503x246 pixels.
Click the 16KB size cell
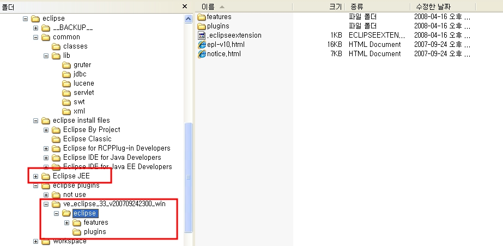tap(335, 45)
